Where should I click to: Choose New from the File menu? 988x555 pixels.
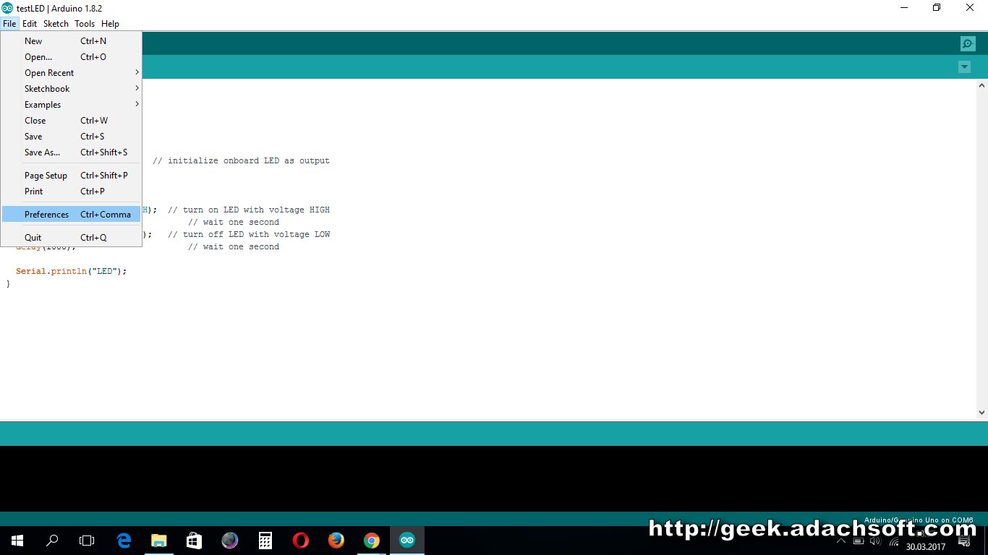(x=71, y=41)
